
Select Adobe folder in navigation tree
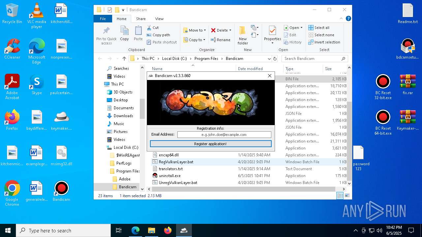[x=121, y=179]
